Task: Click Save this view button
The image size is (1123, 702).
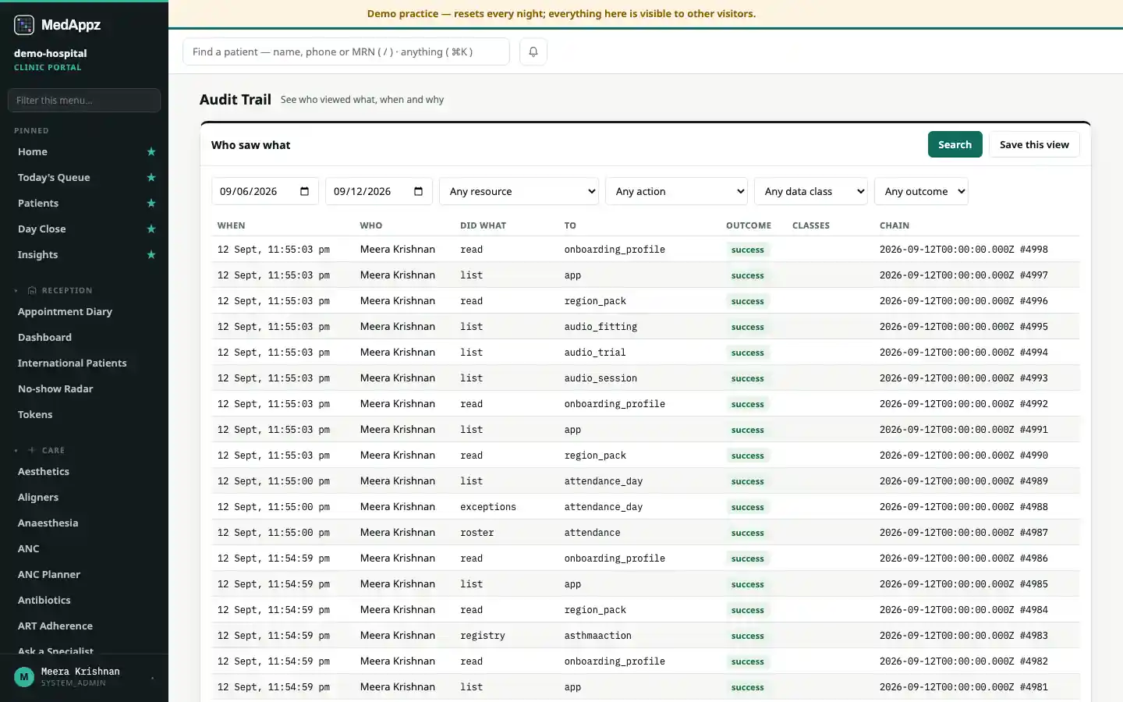Action: coord(1034,144)
